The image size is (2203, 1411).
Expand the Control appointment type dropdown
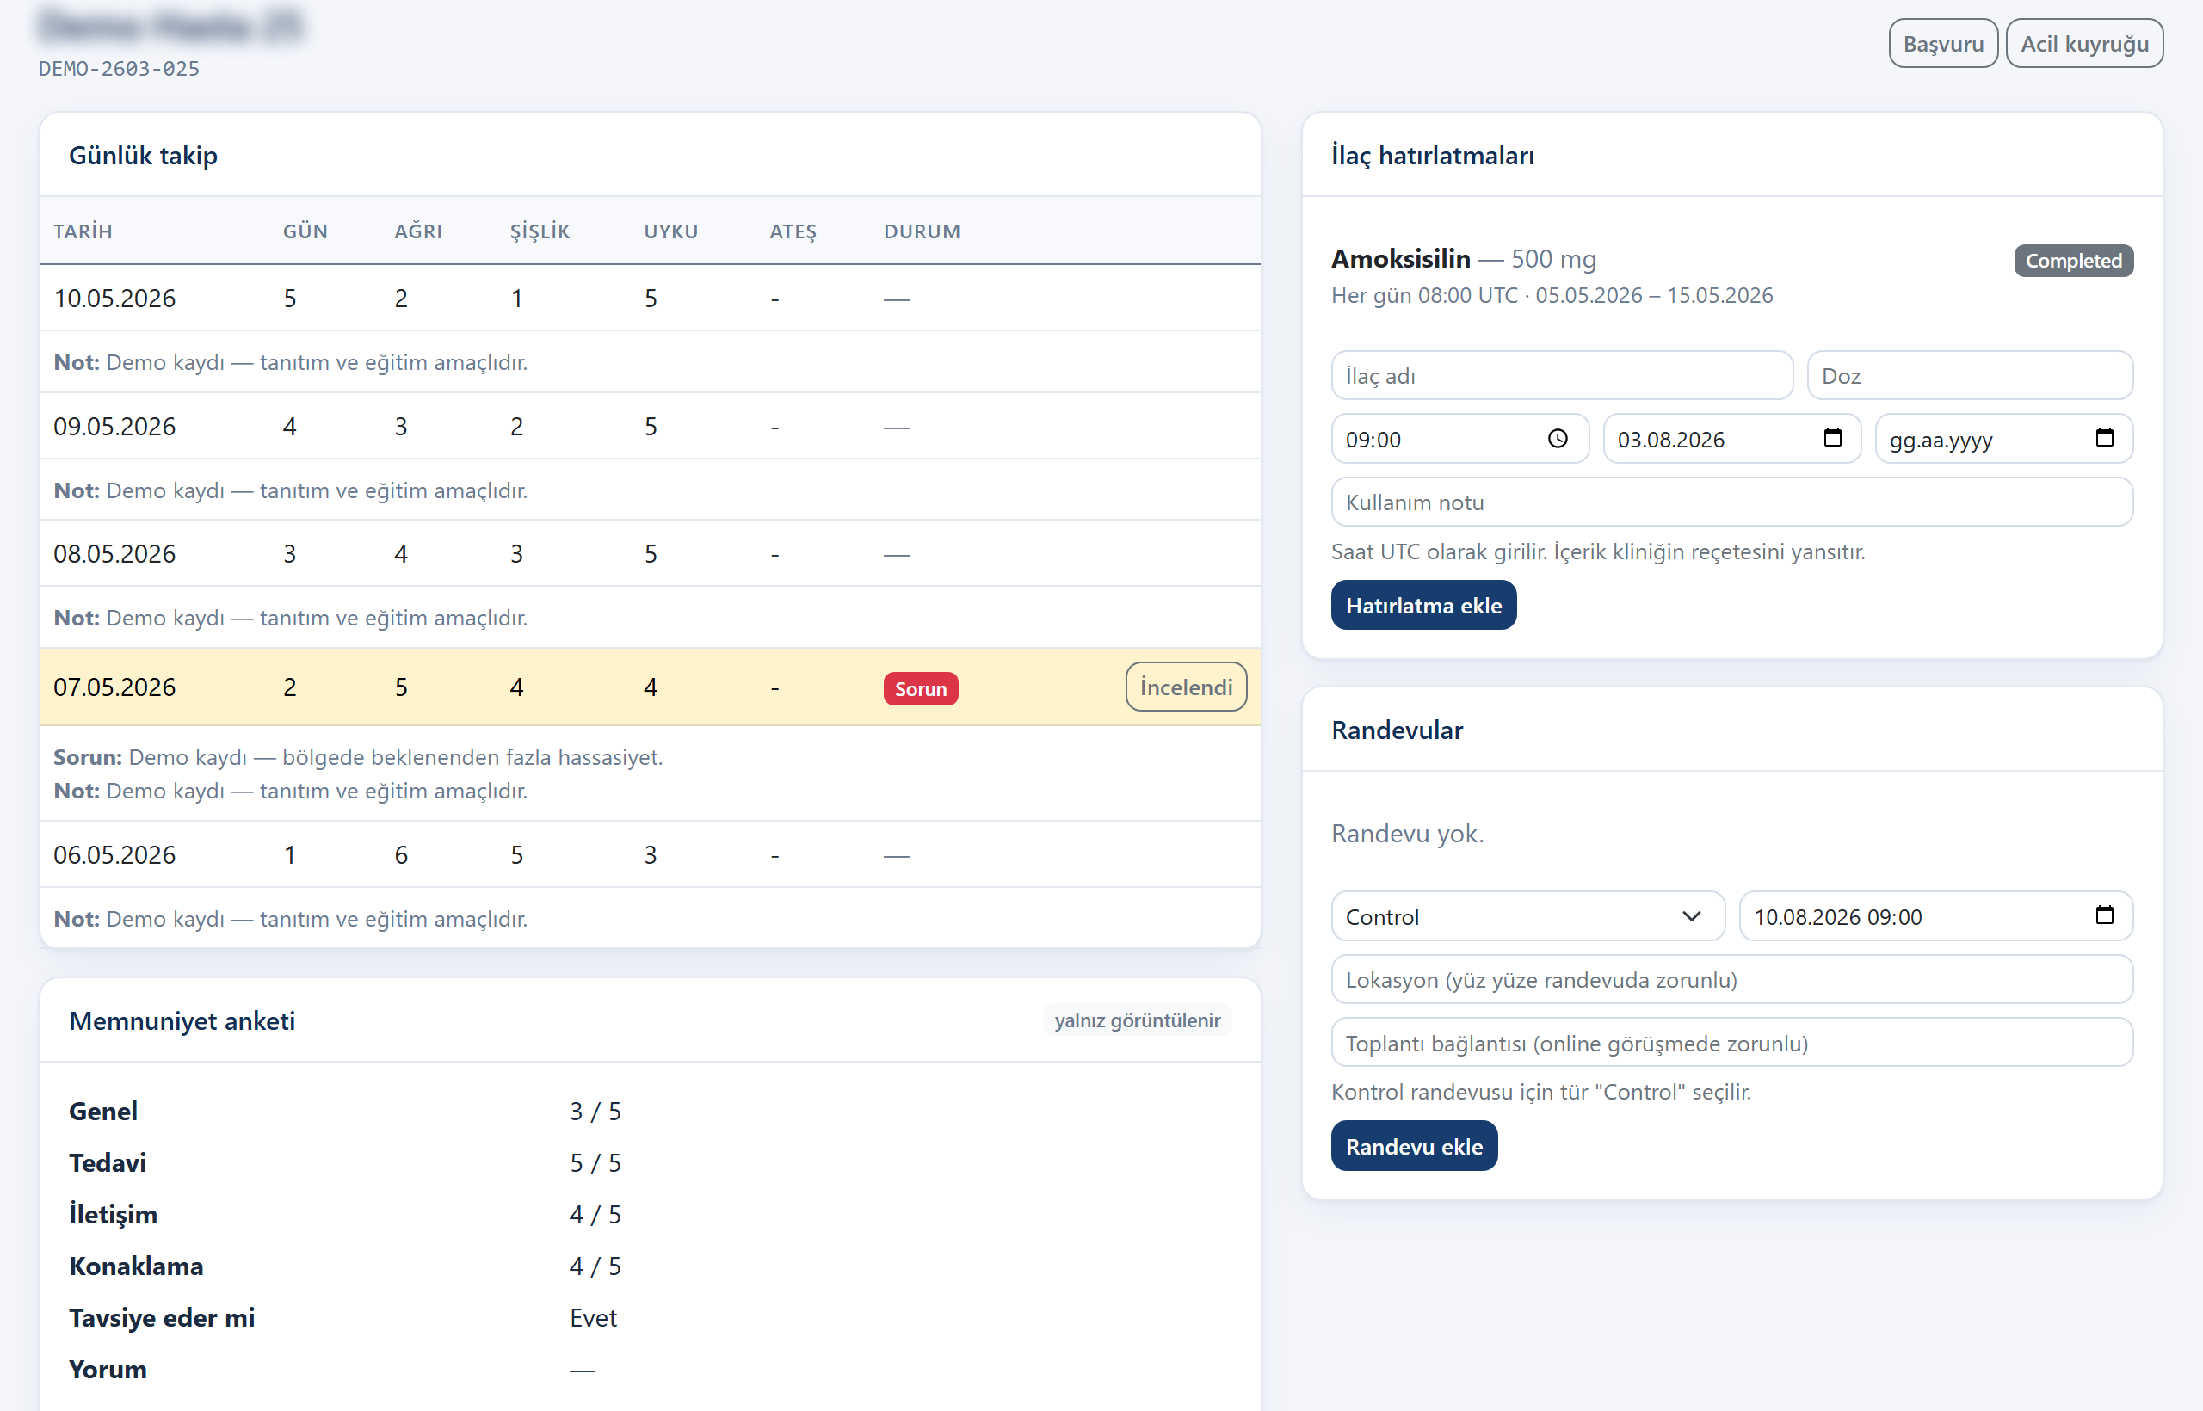point(1527,916)
